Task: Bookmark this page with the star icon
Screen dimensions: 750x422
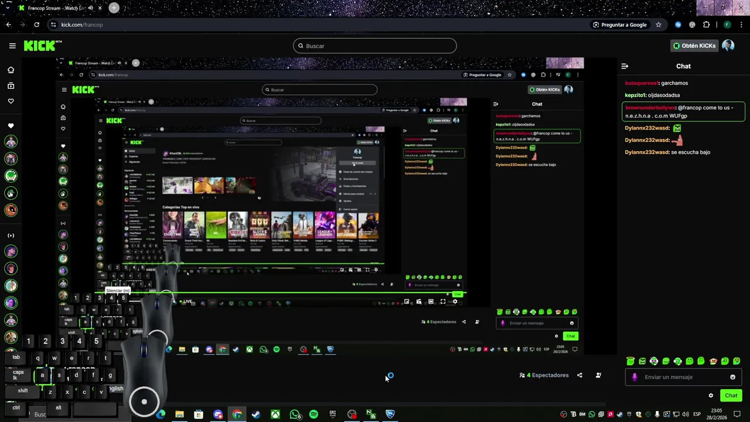Action: 659,25
